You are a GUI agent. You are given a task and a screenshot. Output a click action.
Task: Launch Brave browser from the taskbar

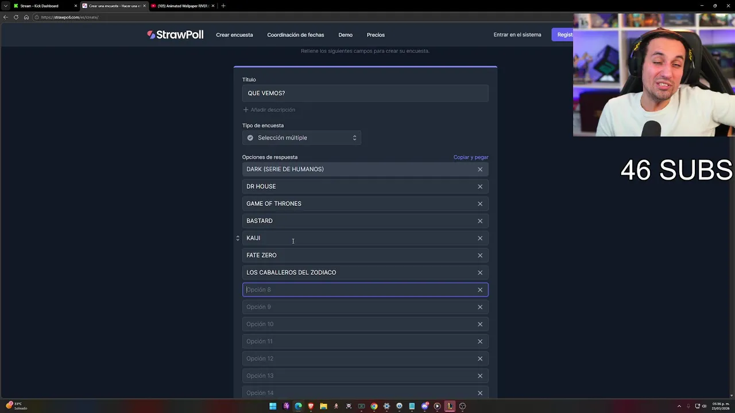(x=311, y=406)
